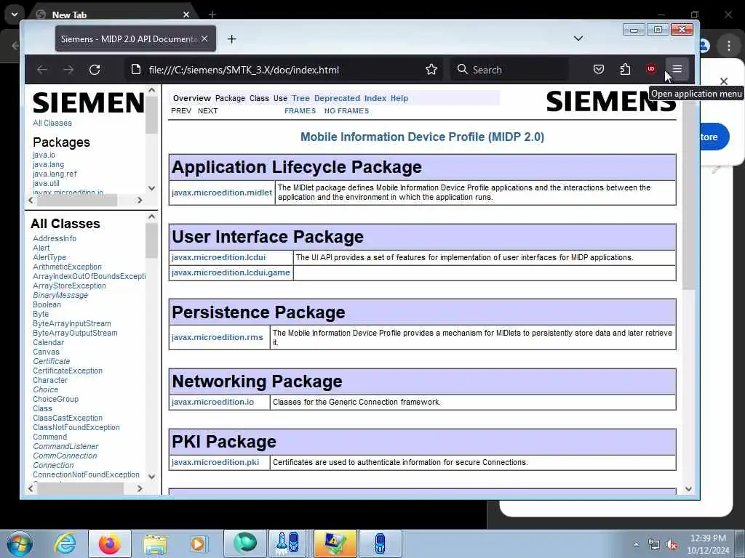Open the Firefox application menu
The height and width of the screenshot is (558, 745).
[x=677, y=69]
